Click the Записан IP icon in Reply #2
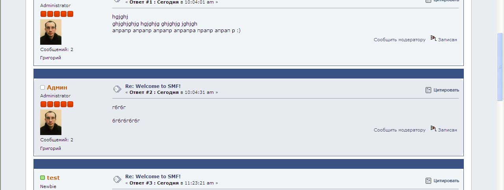The width and height of the screenshot is (504, 190). coord(434,128)
